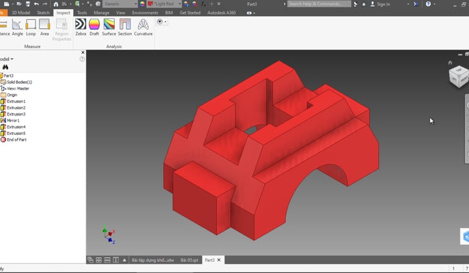
Task: Click the tile windows icon in document bar
Action: (x=99, y=260)
